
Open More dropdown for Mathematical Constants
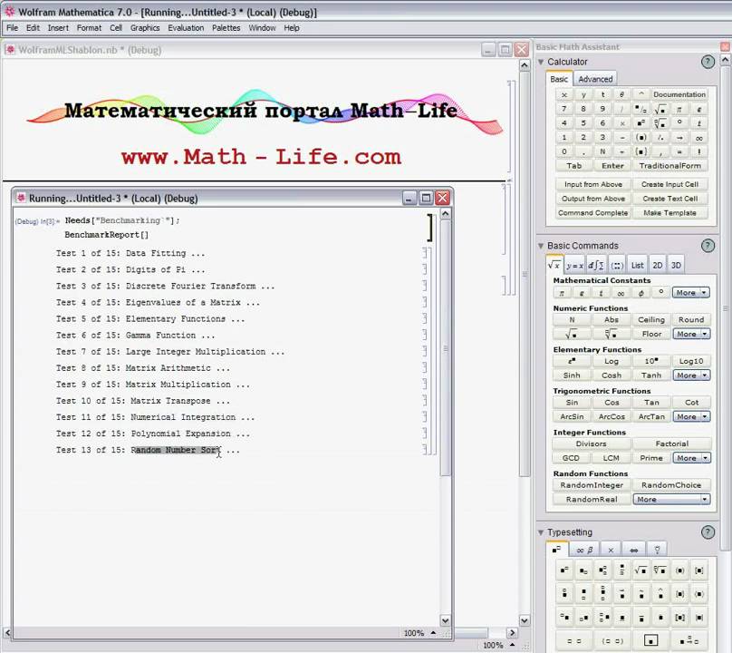(691, 293)
